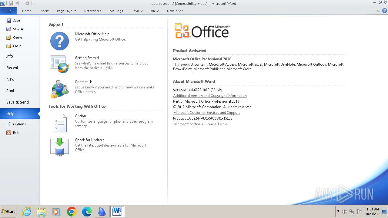Switch to the Review tab
Viewport: 388px width, 218px height.
(137, 11)
